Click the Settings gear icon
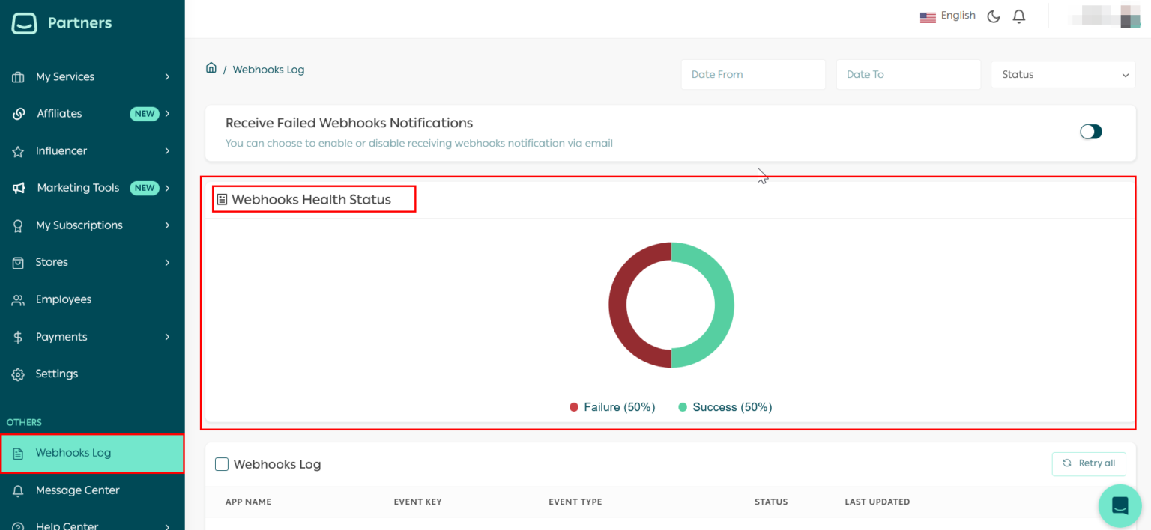This screenshot has height=530, width=1151. pyautogui.click(x=18, y=374)
